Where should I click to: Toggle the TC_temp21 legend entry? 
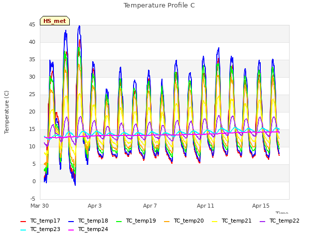click(x=231, y=221)
